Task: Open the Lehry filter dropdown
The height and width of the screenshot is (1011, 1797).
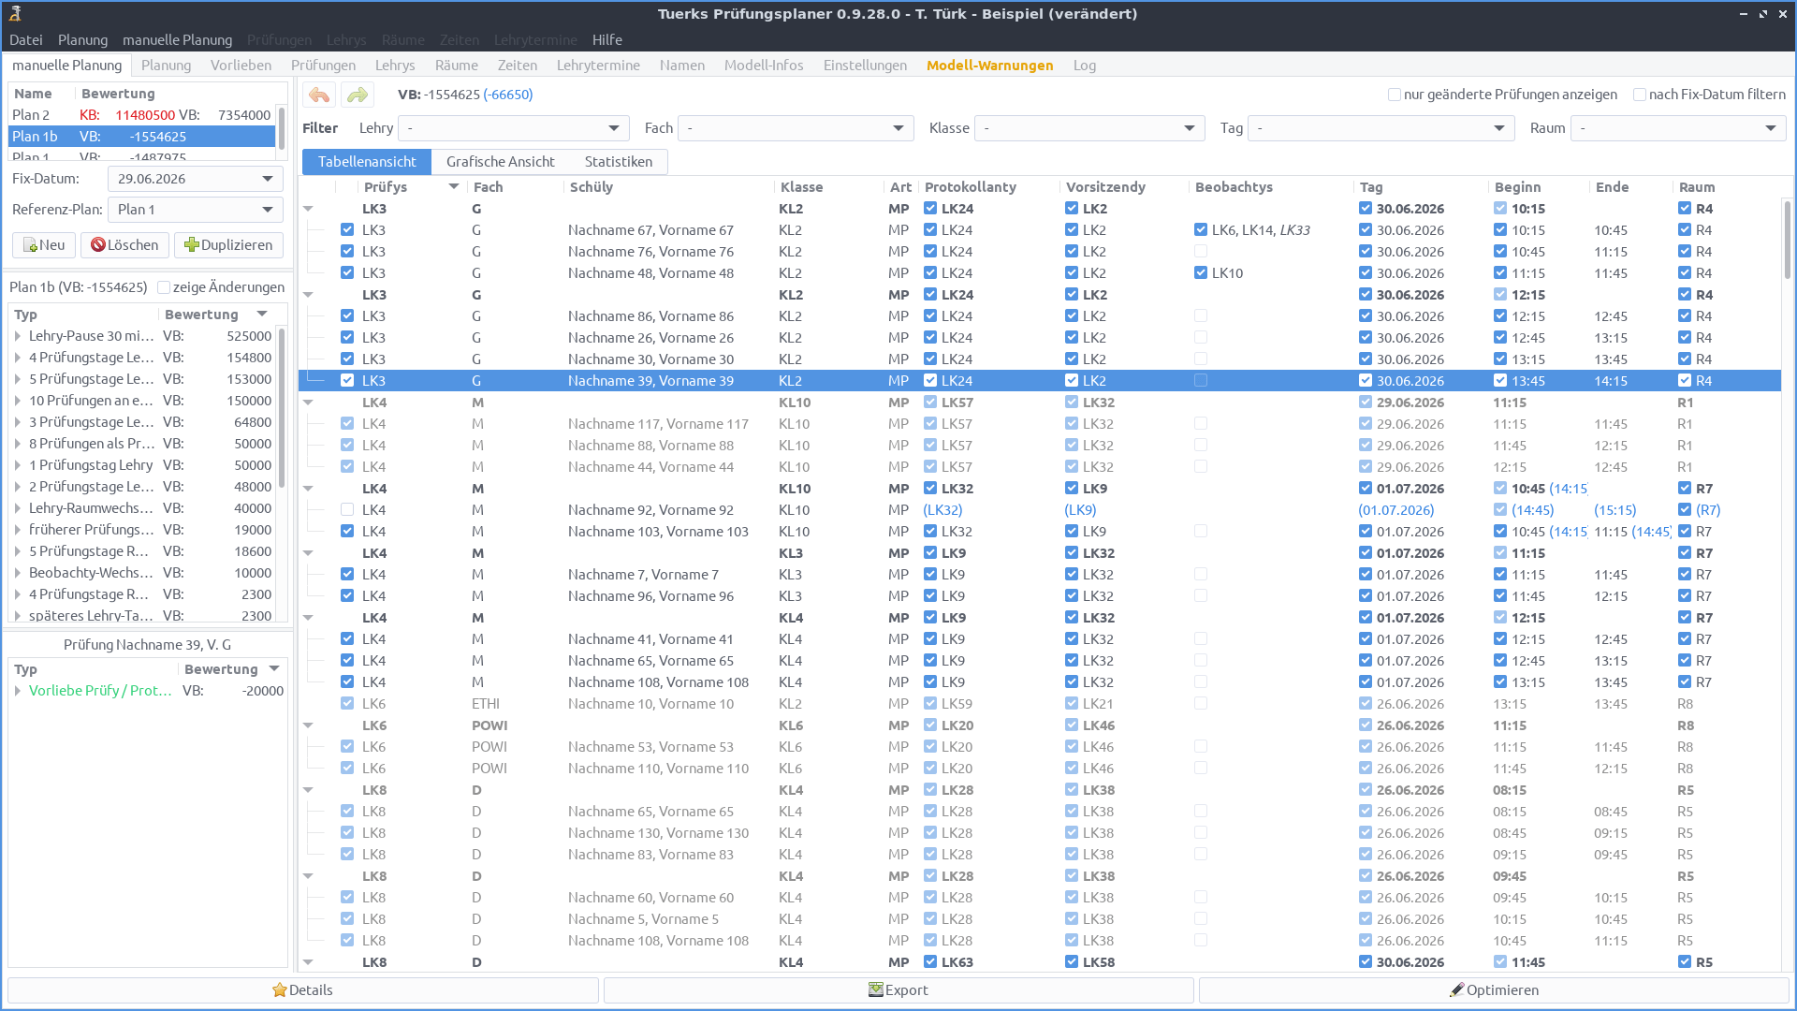Action: click(x=513, y=128)
